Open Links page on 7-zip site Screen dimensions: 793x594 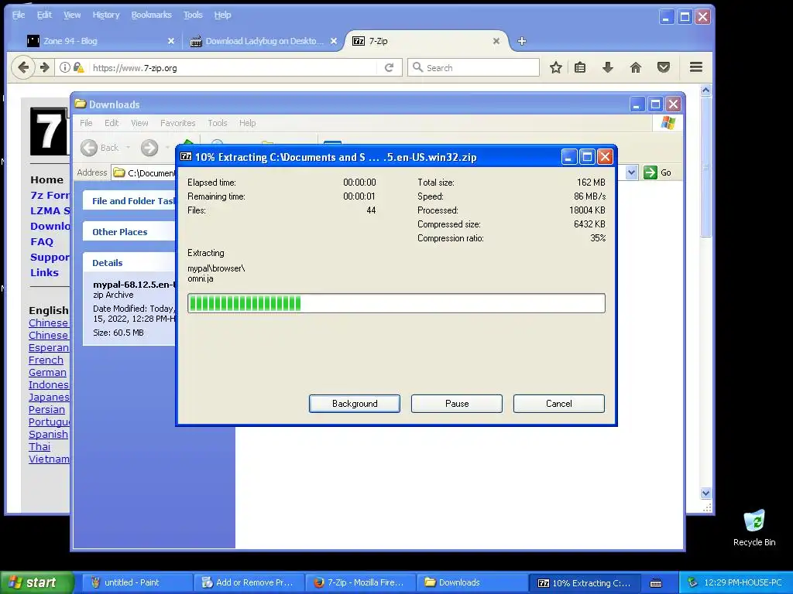coord(44,272)
